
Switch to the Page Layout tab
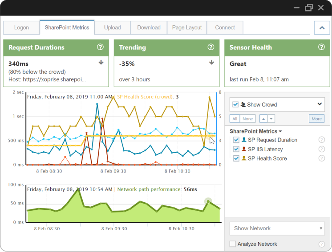point(187,28)
